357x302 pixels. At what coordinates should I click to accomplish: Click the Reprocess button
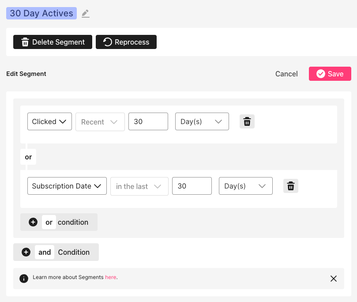pyautogui.click(x=126, y=42)
